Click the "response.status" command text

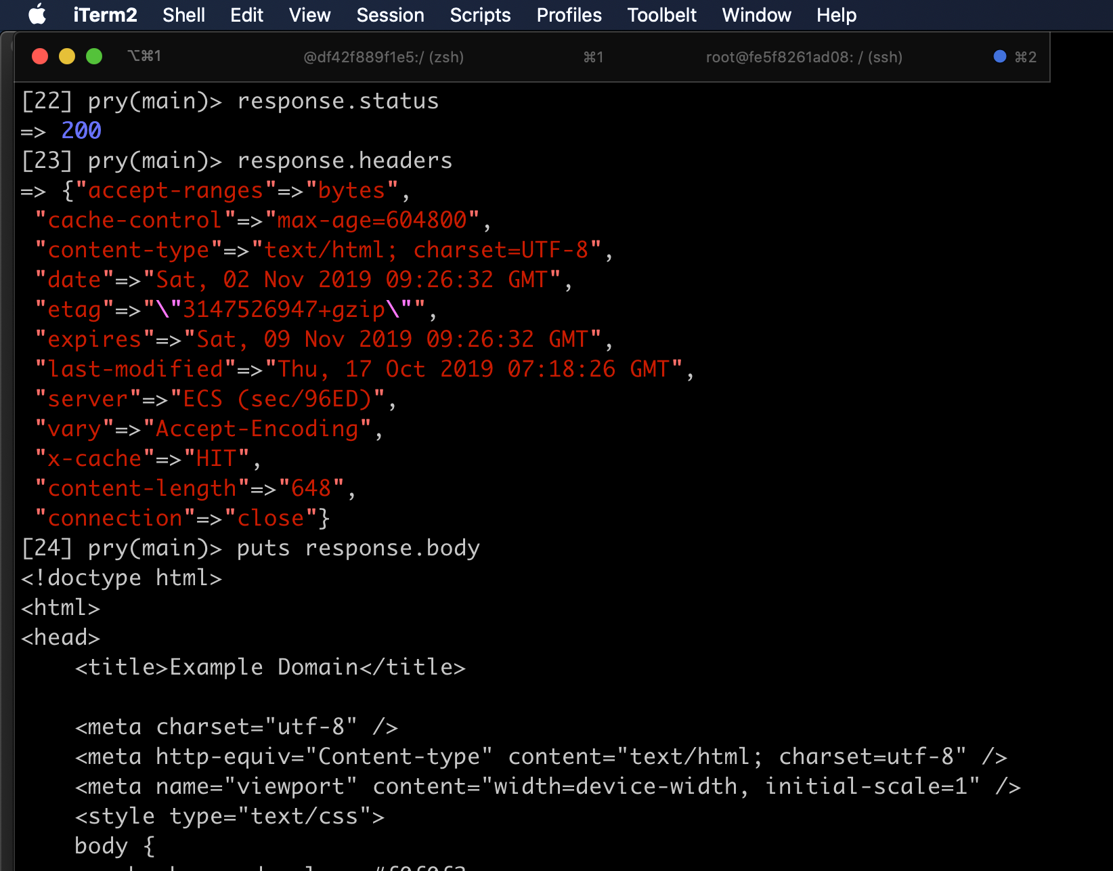pos(338,101)
